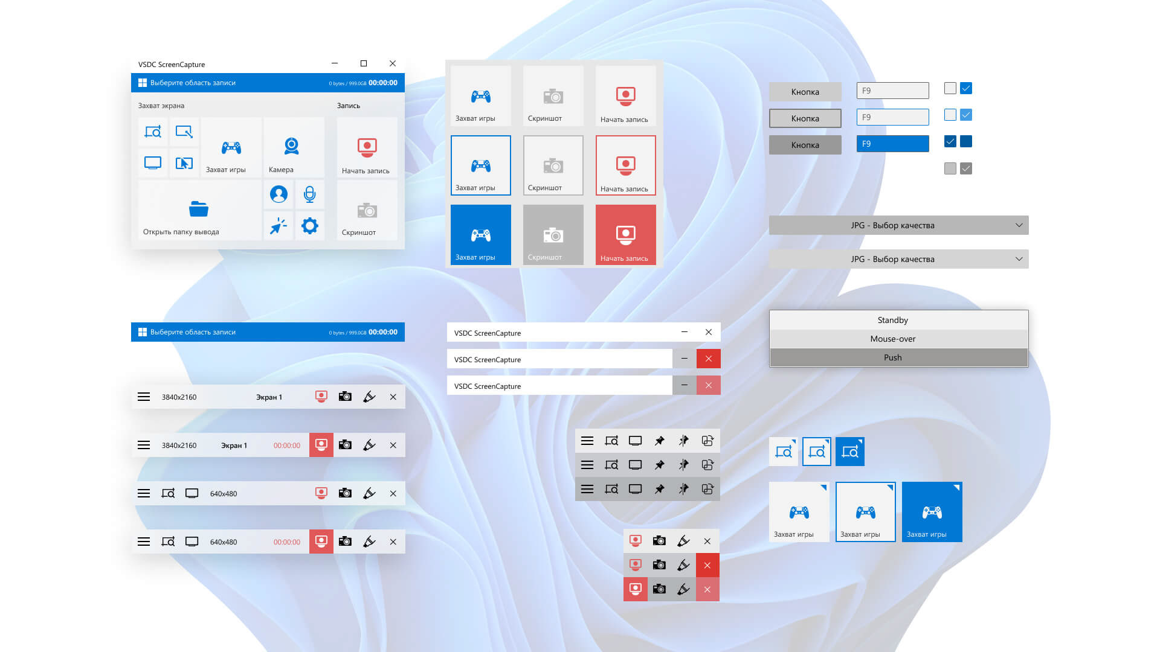Click the F9 hotkey input field
The height and width of the screenshot is (652, 1160).
click(x=892, y=90)
